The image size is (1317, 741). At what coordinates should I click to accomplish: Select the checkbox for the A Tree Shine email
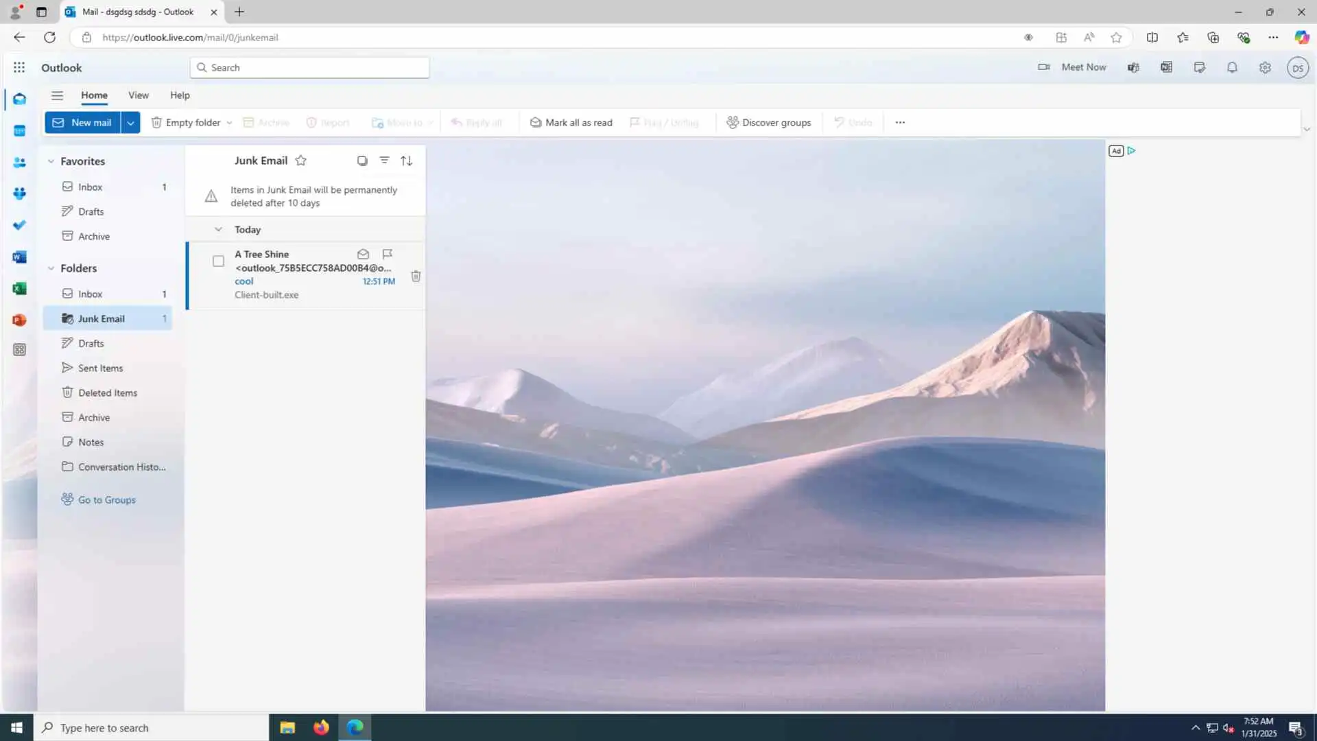click(218, 261)
